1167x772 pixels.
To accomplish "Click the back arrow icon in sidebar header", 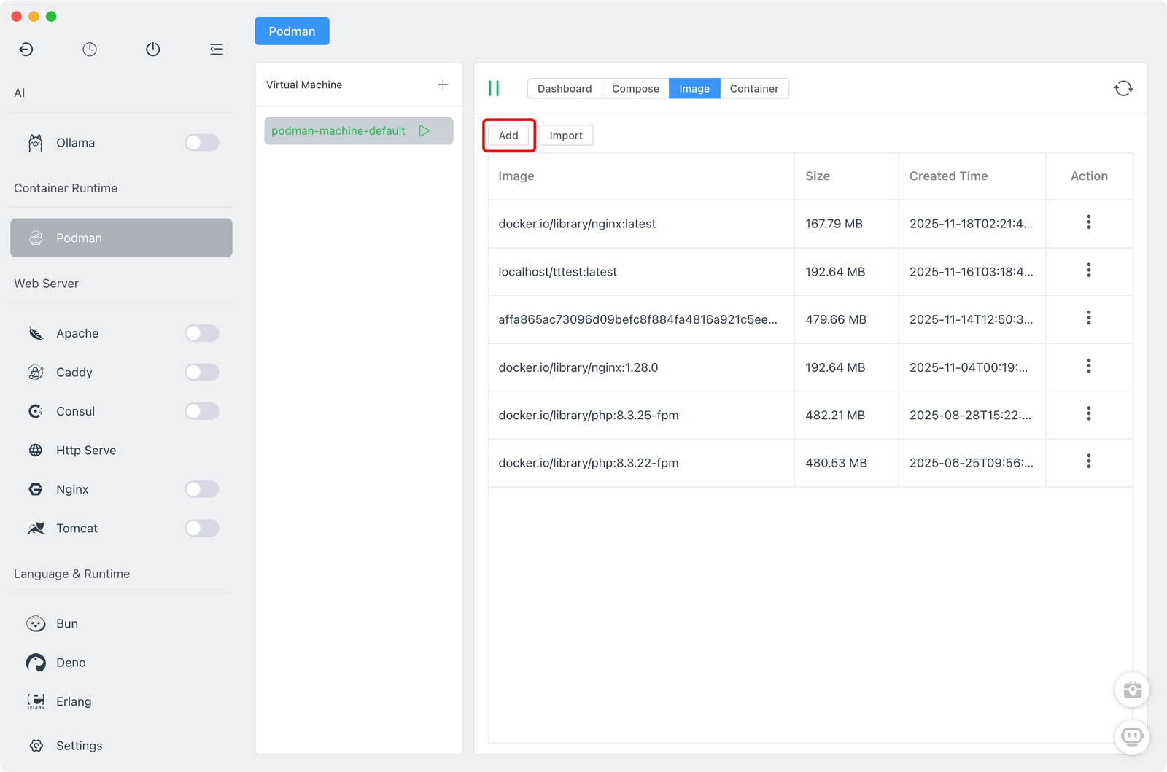I will point(26,50).
